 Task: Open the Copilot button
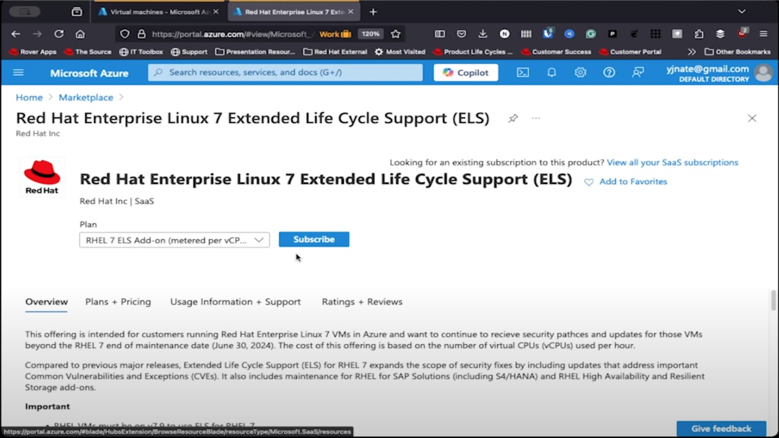(466, 72)
